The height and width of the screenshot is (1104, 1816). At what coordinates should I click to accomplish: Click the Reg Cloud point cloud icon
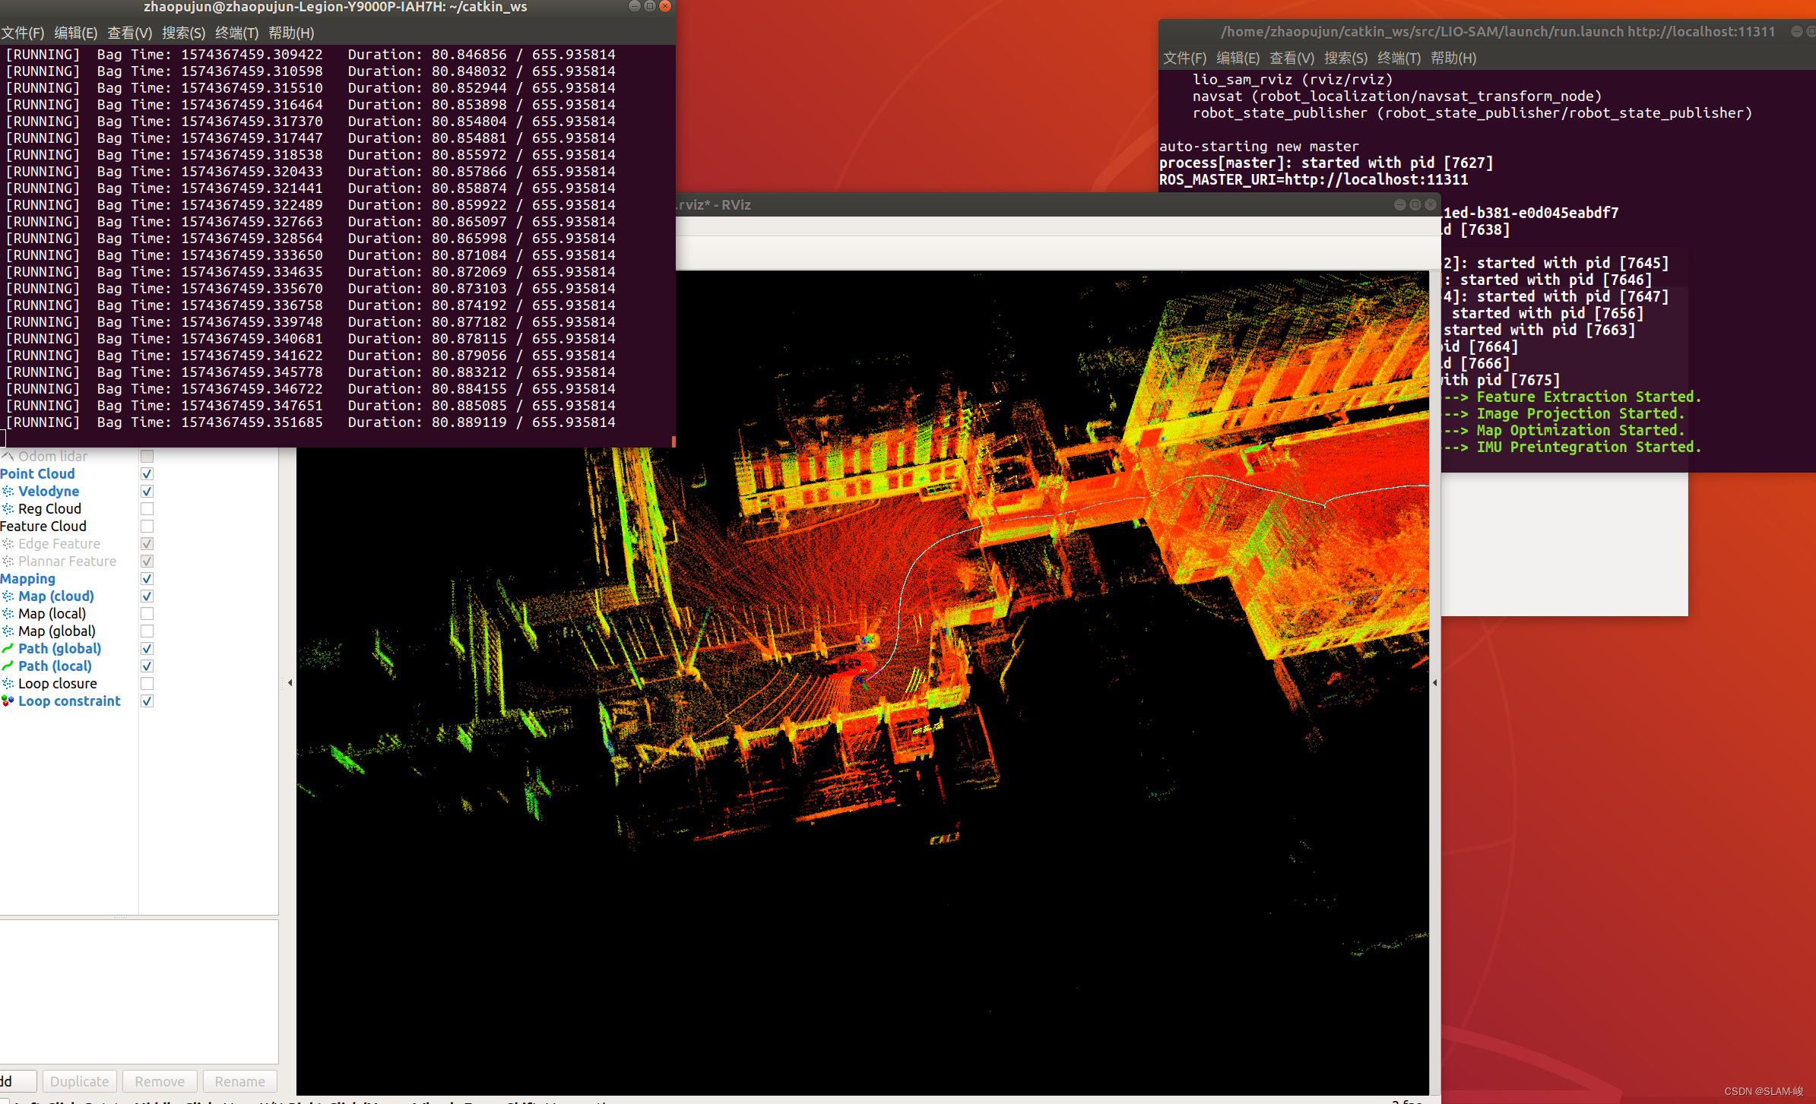tap(8, 509)
